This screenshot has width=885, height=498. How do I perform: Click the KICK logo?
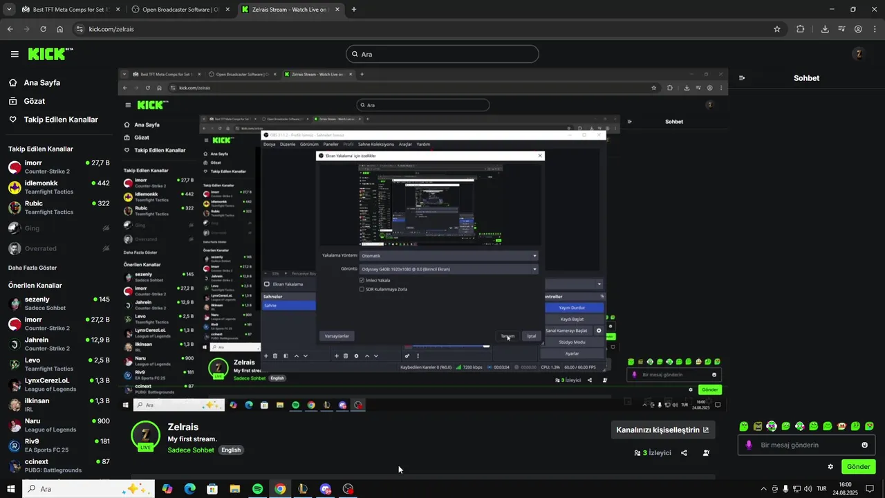pyautogui.click(x=50, y=54)
